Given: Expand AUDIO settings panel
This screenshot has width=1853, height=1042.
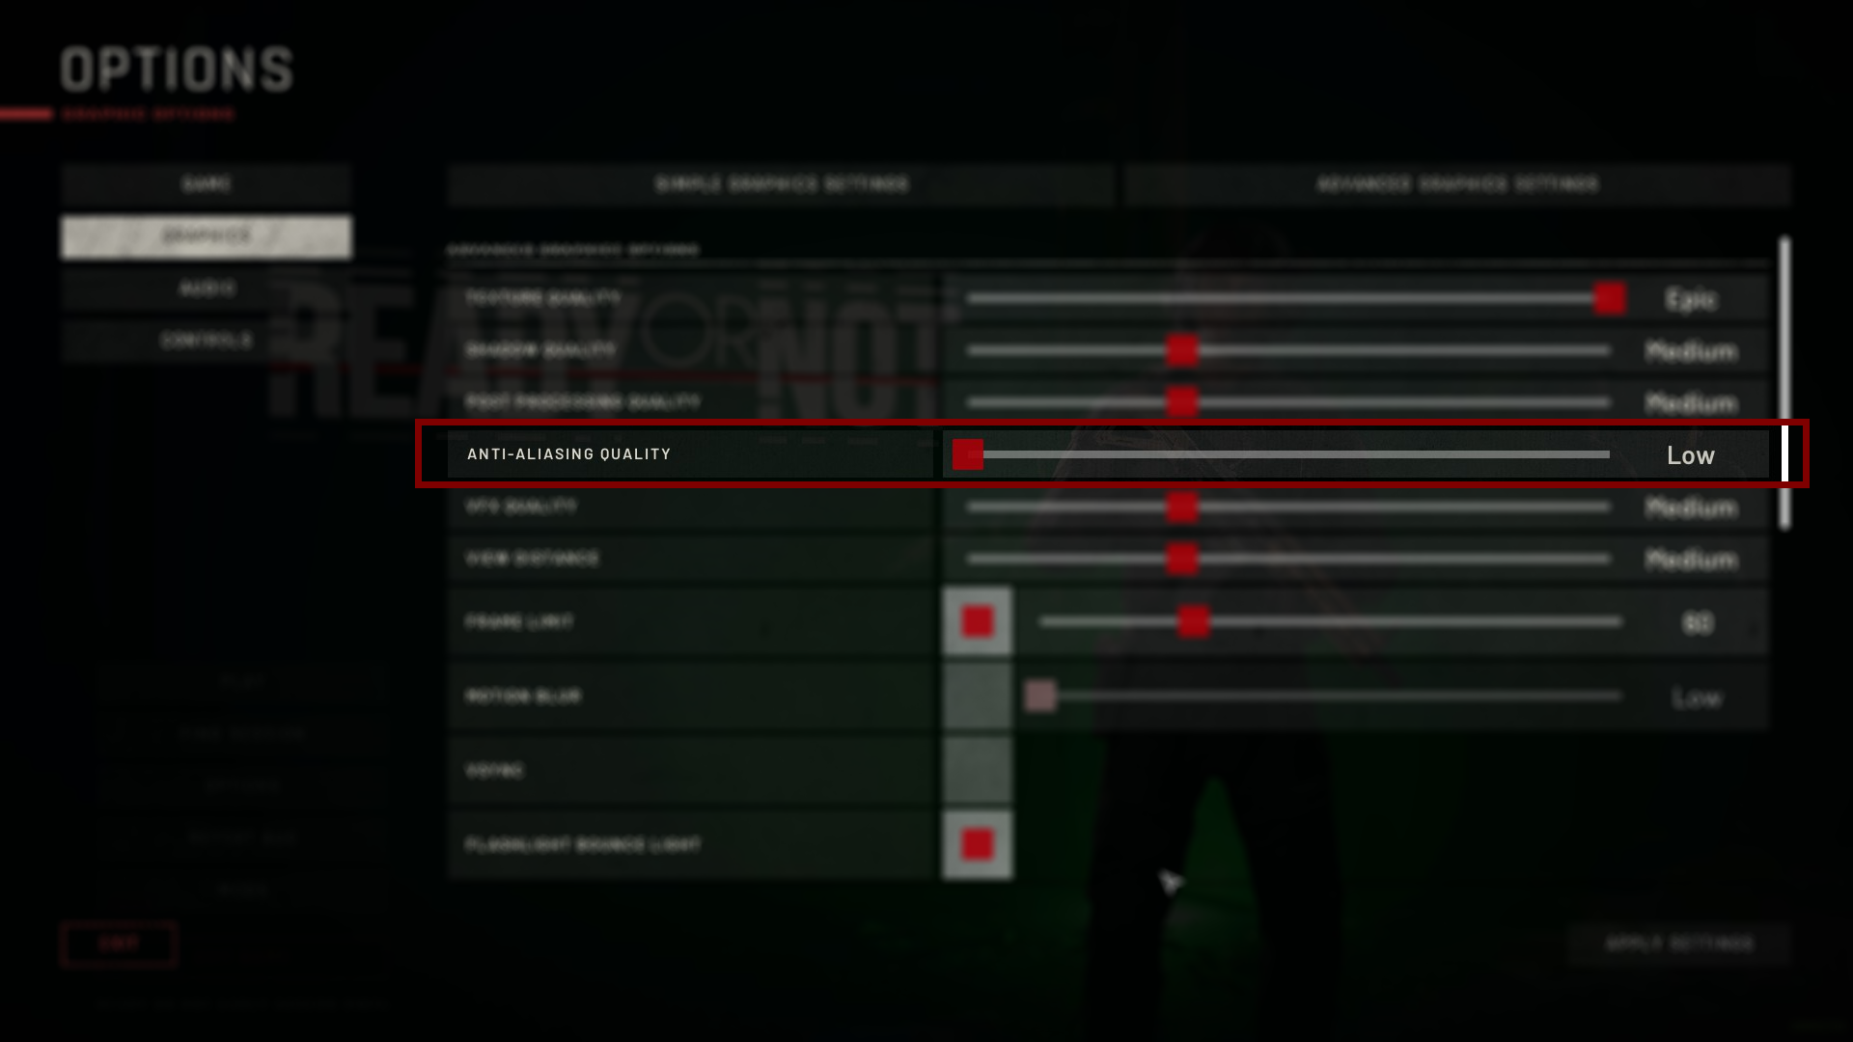Looking at the screenshot, I should (x=207, y=288).
